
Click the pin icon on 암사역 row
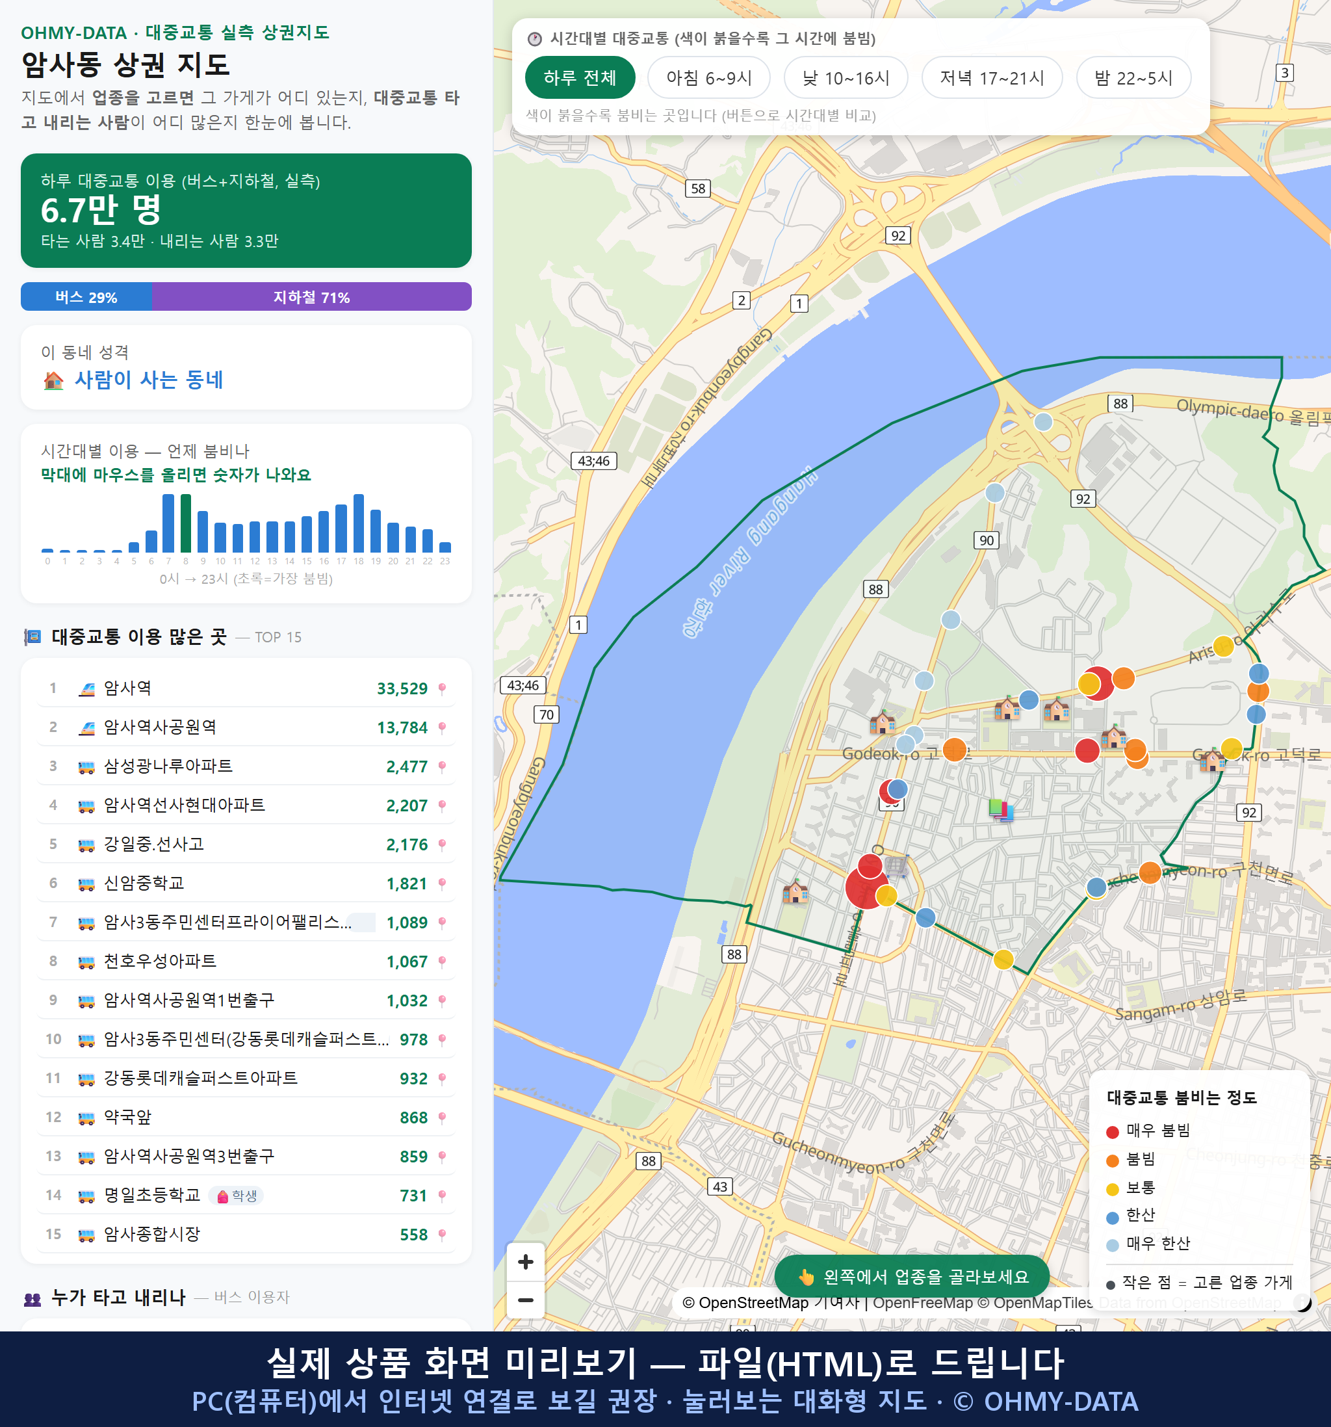442,688
